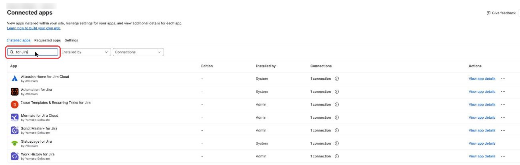Image resolution: width=520 pixels, height=165 pixels.
Task: Click the Mermaid for Jira Cloud app icon
Action: click(14, 118)
